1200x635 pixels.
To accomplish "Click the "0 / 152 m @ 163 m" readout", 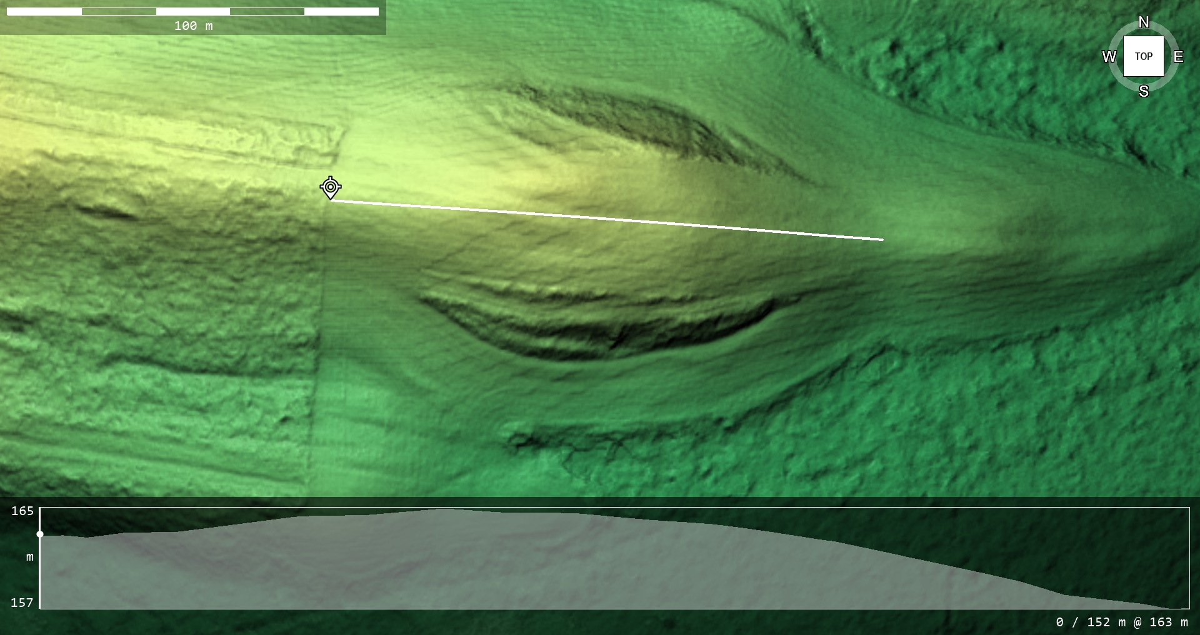I will click(1121, 622).
